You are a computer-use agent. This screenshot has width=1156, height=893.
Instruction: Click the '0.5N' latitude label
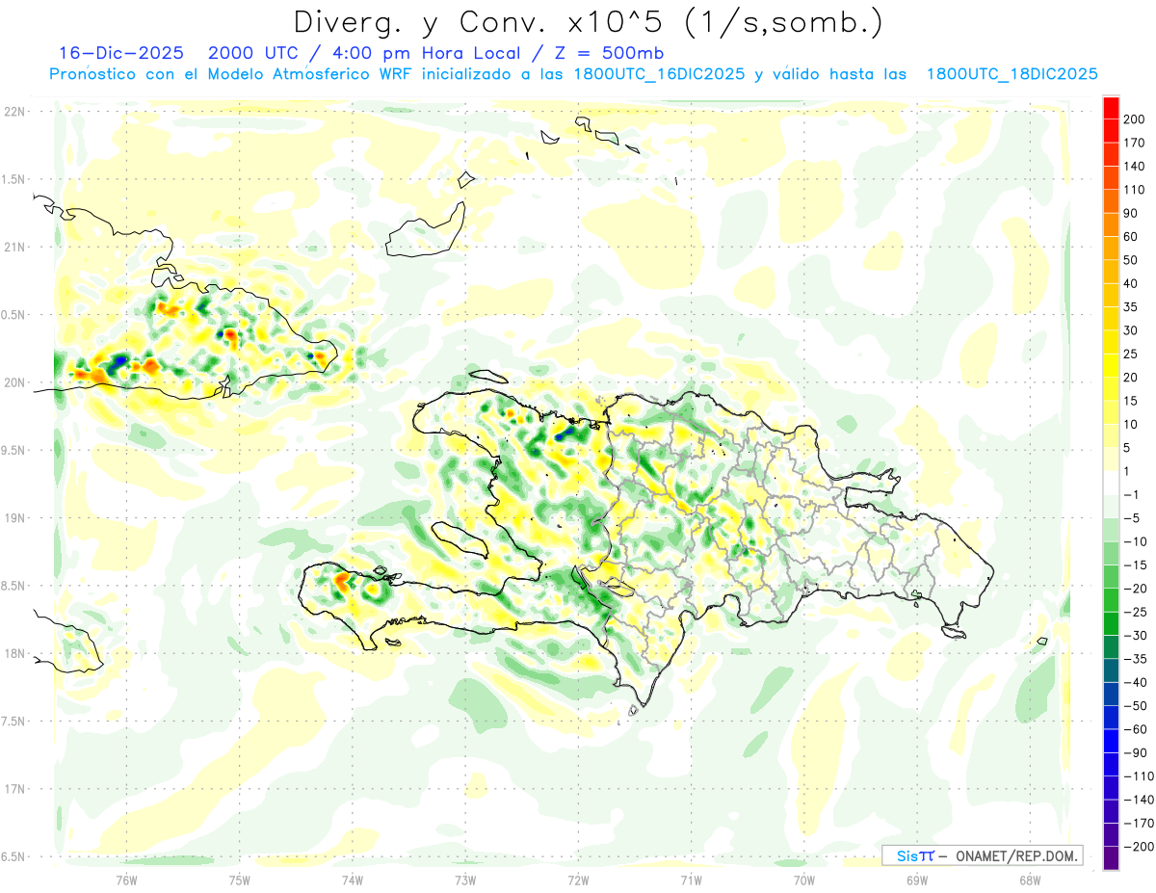point(13,315)
